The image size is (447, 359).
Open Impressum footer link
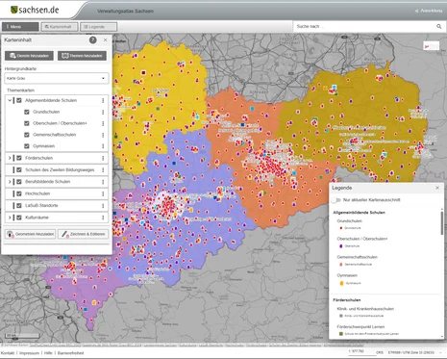tap(29, 353)
